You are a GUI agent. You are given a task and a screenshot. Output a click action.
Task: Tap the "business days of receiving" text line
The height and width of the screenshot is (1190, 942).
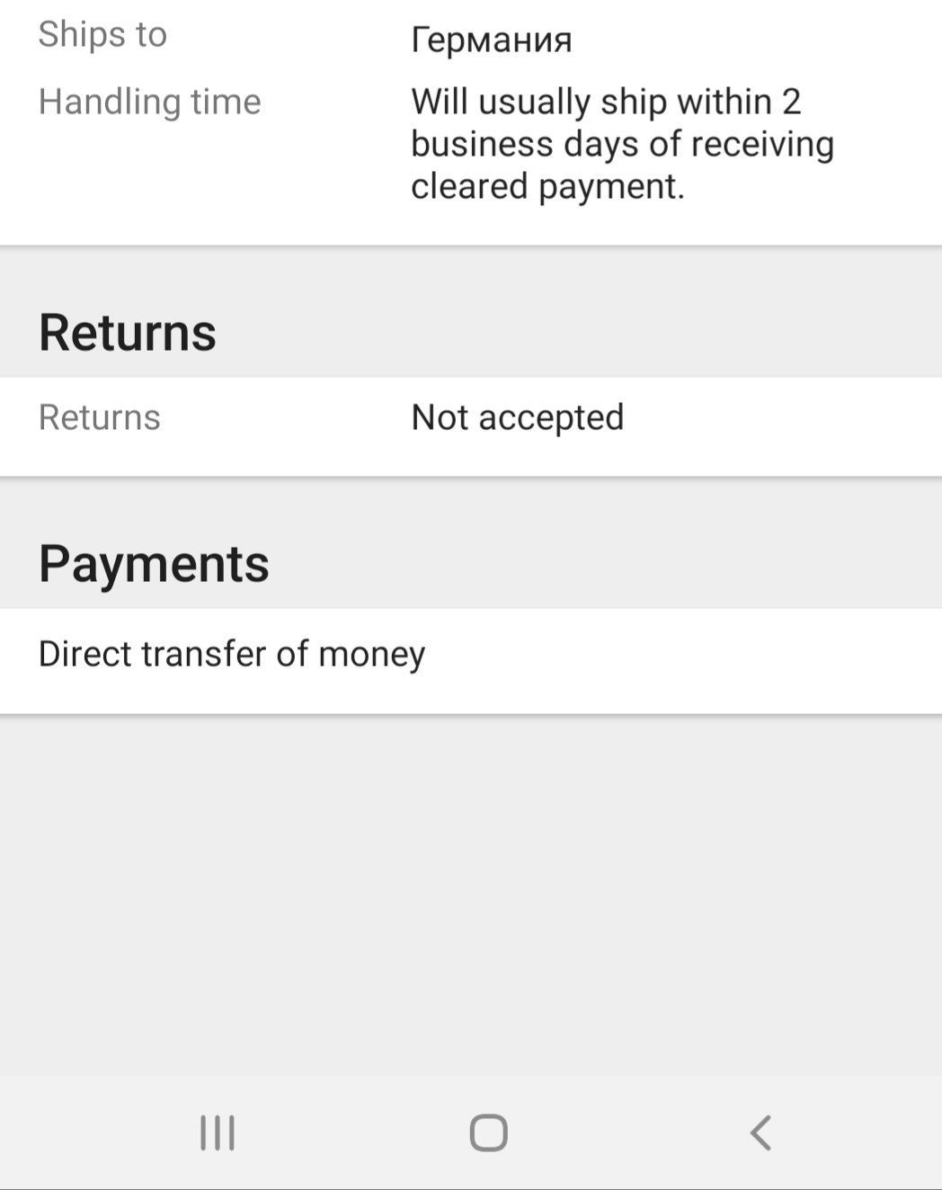(x=622, y=144)
